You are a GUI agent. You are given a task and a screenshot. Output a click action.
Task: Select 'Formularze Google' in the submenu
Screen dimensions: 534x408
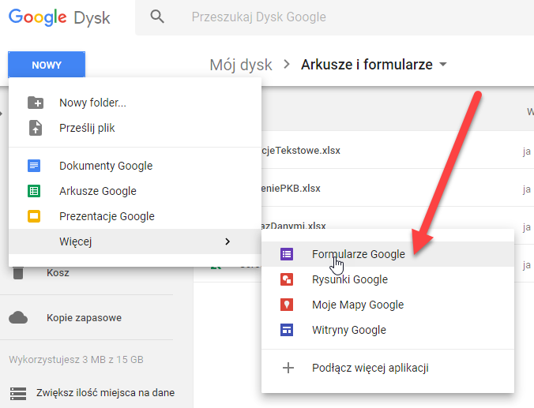click(388, 254)
